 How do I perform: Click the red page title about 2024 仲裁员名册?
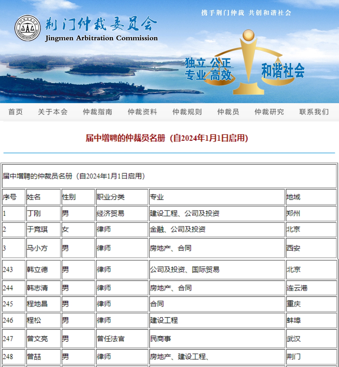tap(167, 138)
